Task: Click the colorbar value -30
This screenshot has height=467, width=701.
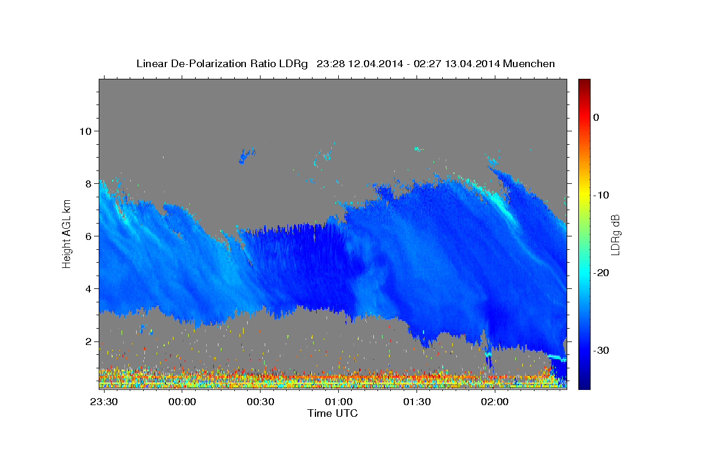Action: [602, 350]
